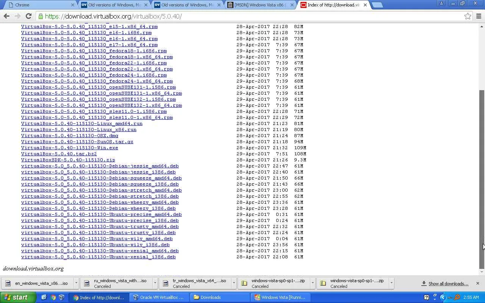This screenshot has height=303, width=485.
Task: Switch to the Windows Vista [Running] taskbar window
Action: [x=280, y=297]
